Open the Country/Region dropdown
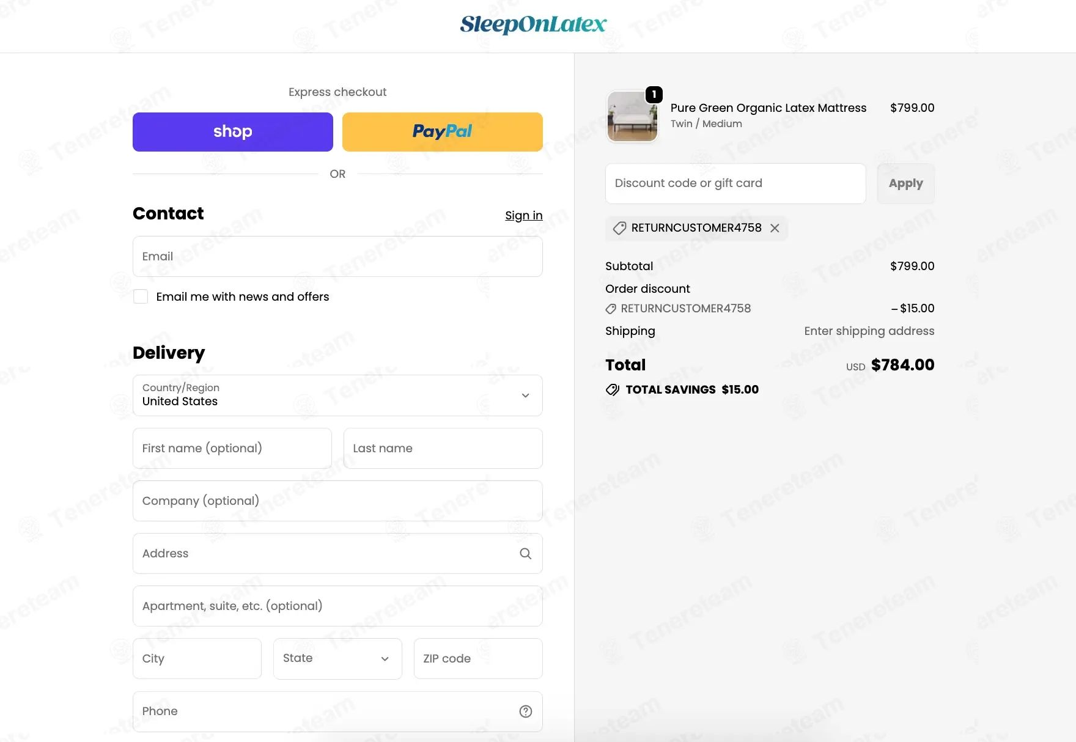This screenshot has height=742, width=1076. tap(337, 395)
